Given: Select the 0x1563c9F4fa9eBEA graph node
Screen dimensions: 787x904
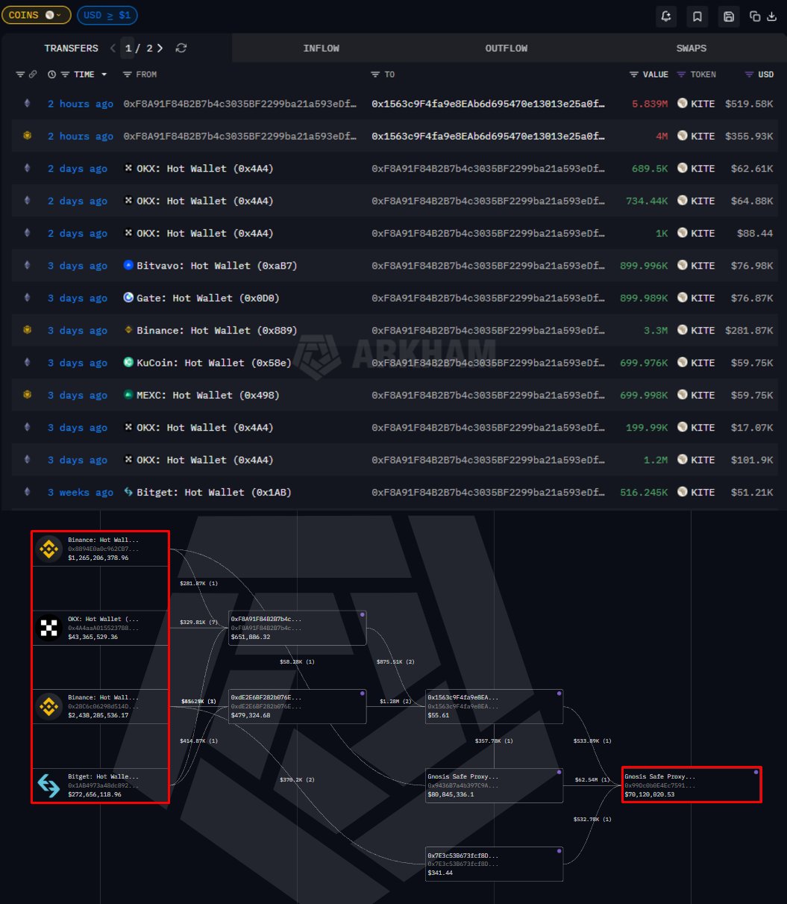Looking at the screenshot, I should click(x=494, y=706).
